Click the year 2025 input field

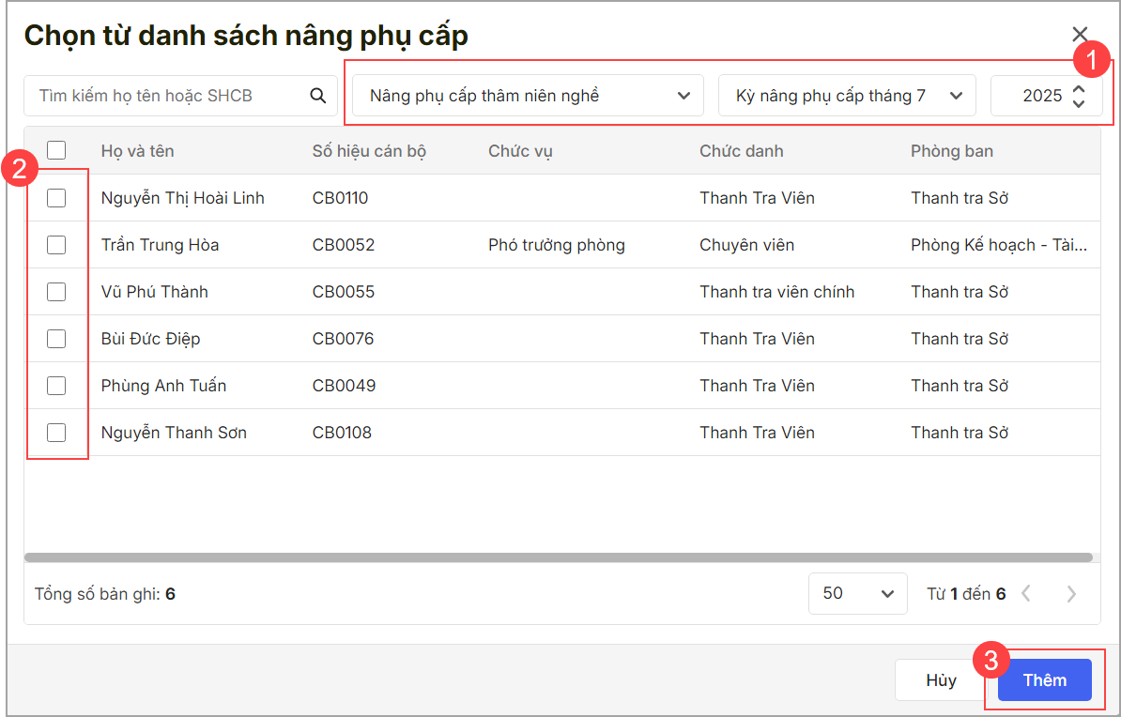(1047, 96)
